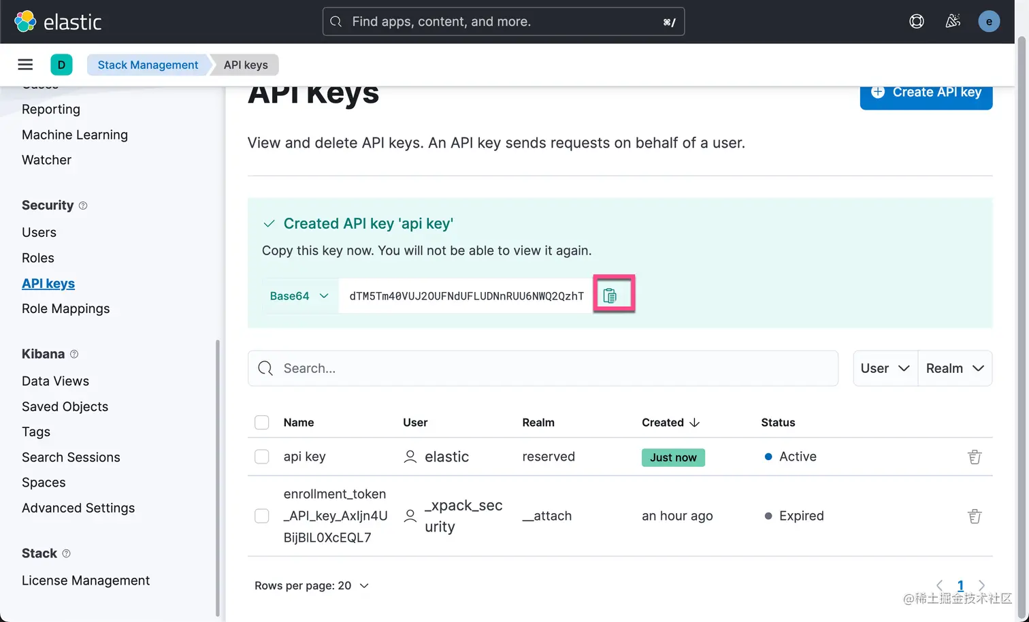Click the Elastic logo

coord(58,21)
